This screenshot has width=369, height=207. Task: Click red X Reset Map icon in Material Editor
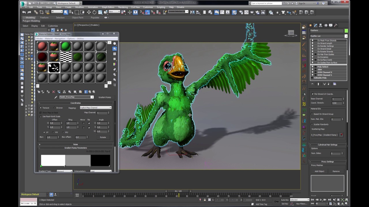pyautogui.click(x=53, y=92)
